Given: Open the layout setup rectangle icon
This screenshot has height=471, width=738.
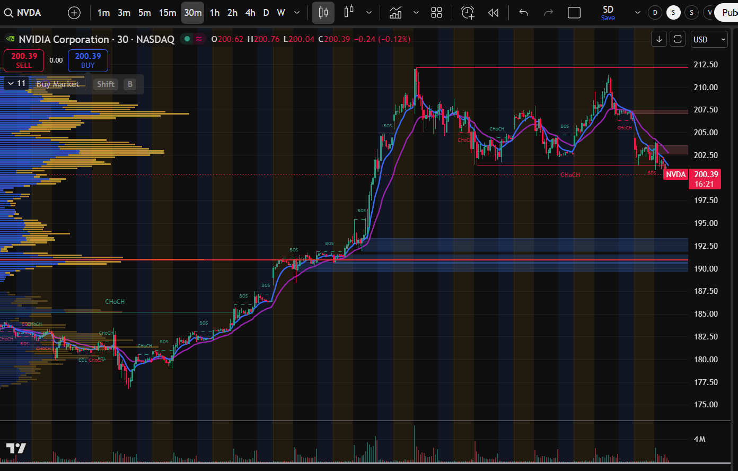Looking at the screenshot, I should (x=574, y=13).
